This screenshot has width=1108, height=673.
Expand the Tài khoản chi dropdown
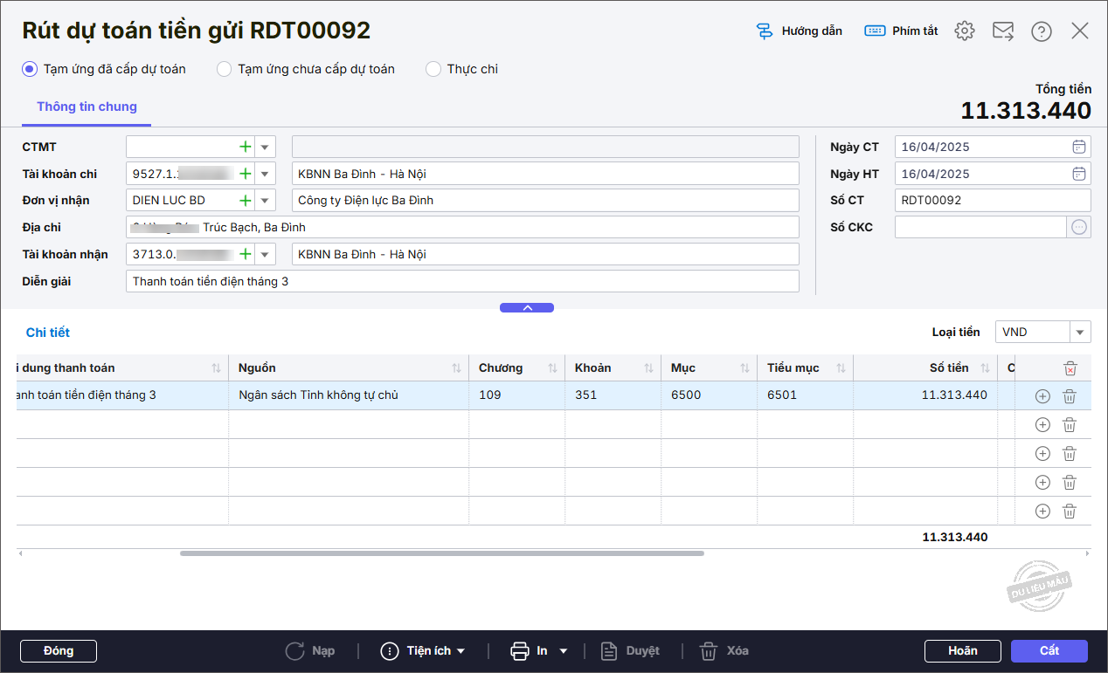[265, 174]
